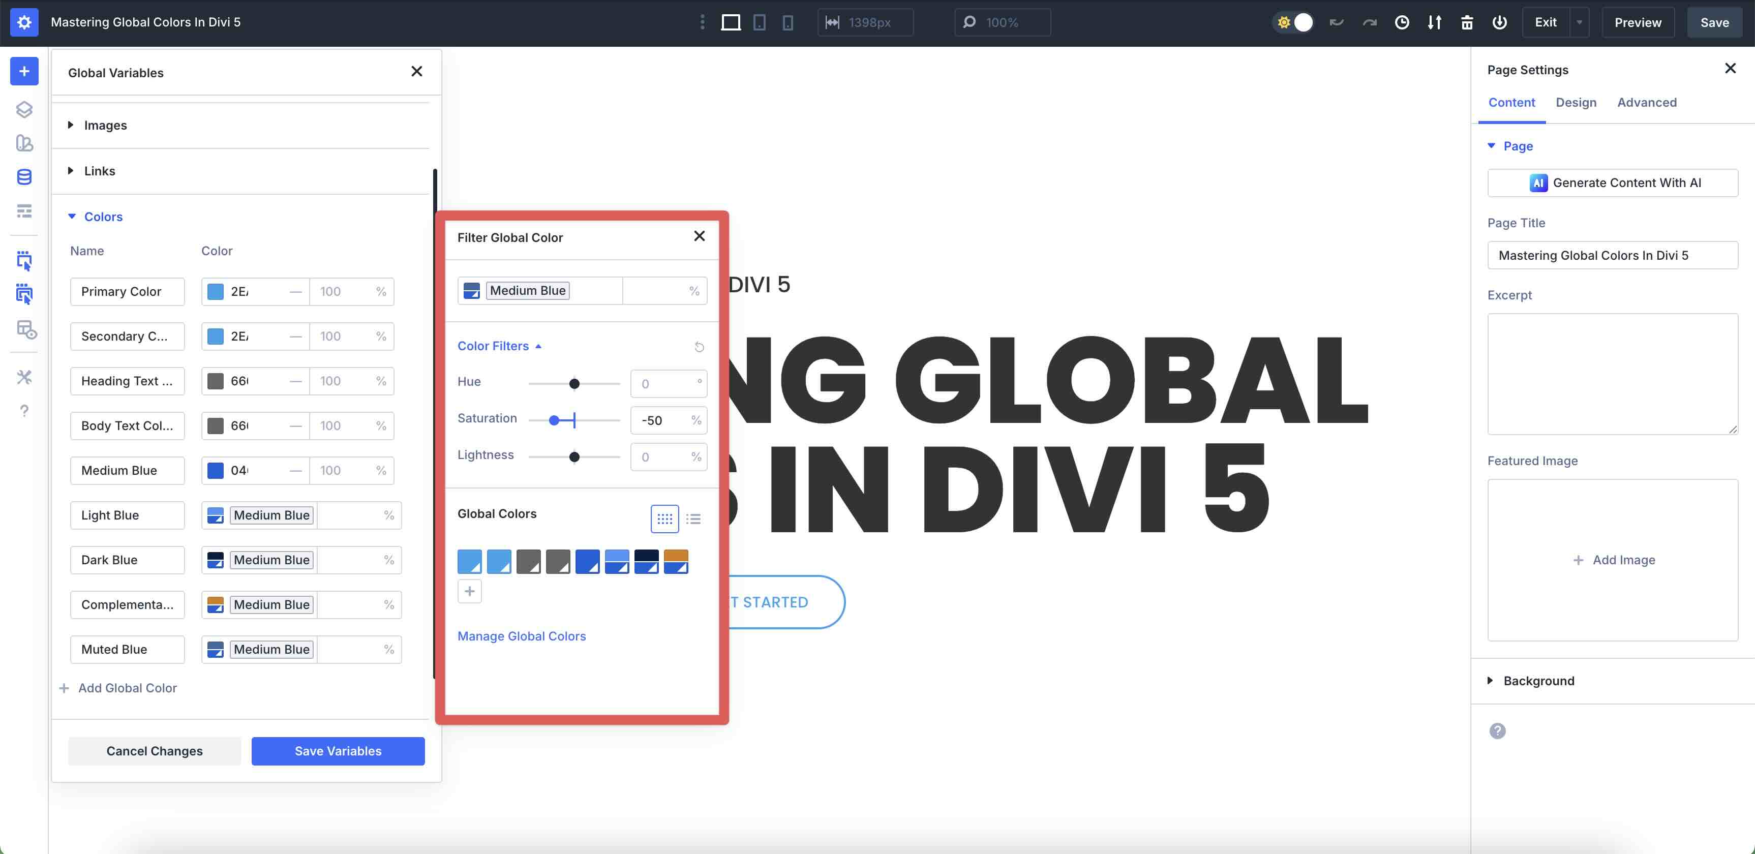This screenshot has width=1755, height=854.
Task: Toggle the light/dark mode switch
Action: tap(1293, 22)
